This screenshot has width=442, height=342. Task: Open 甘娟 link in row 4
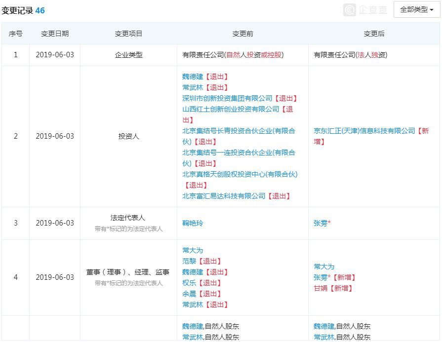[321, 289]
